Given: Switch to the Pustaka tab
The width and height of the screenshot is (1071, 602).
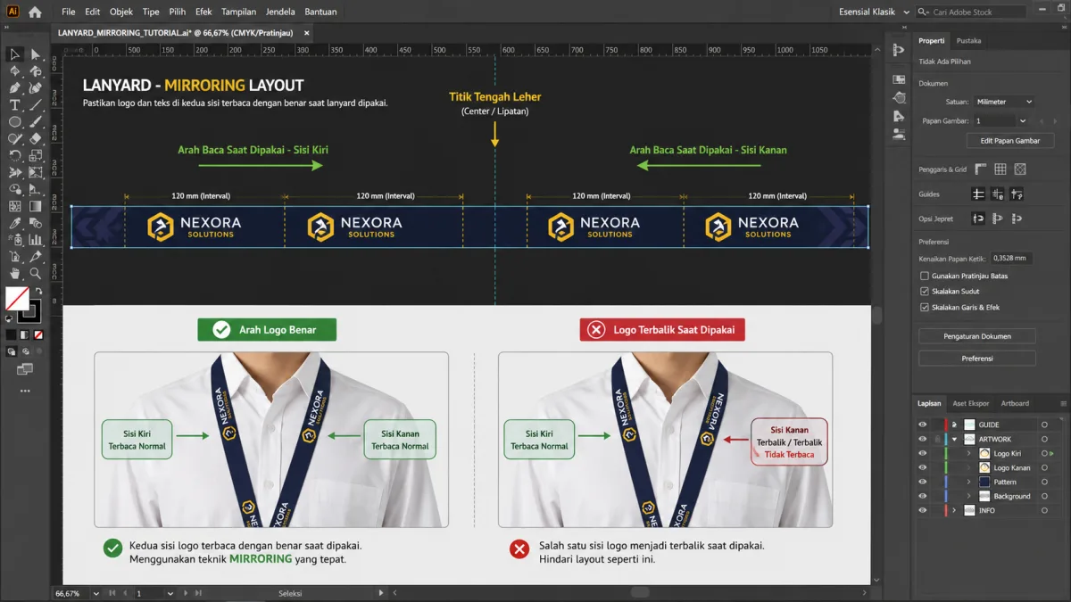Looking at the screenshot, I should 968,41.
